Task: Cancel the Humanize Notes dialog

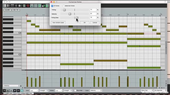Action: pos(95,23)
